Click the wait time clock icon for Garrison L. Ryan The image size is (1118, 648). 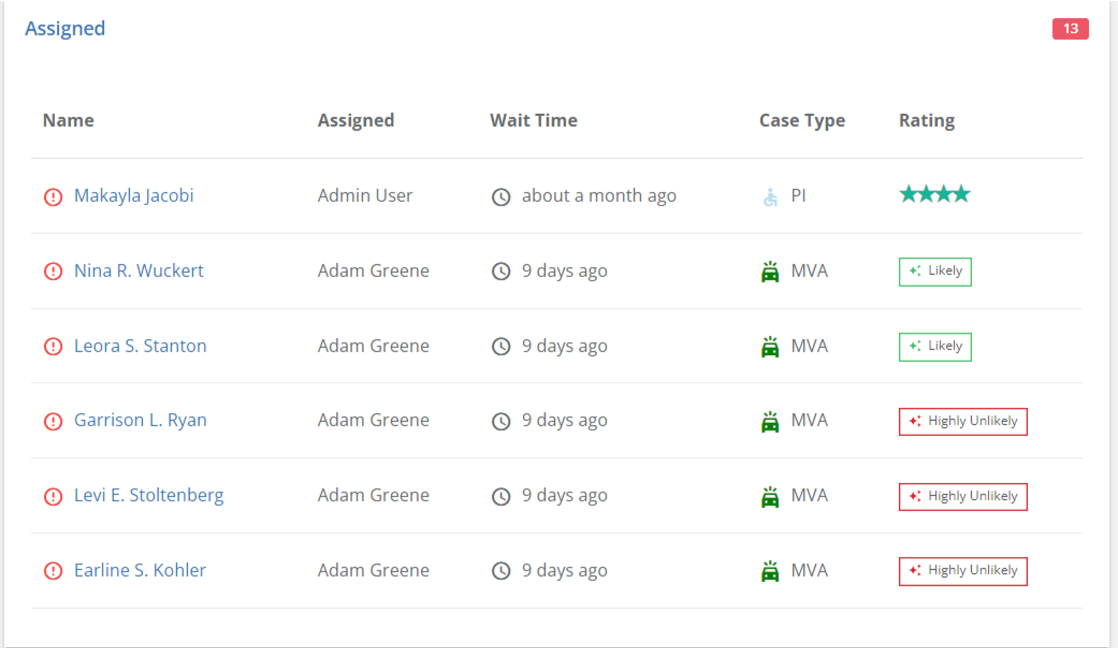pos(501,420)
